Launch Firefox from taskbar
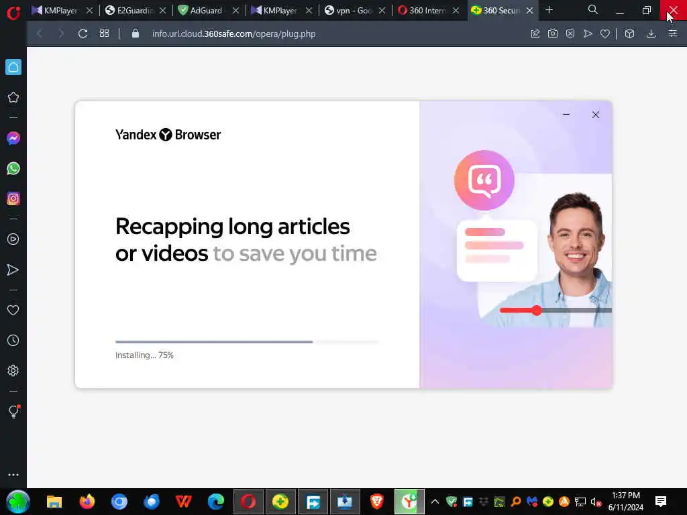The image size is (687, 515). [87, 502]
